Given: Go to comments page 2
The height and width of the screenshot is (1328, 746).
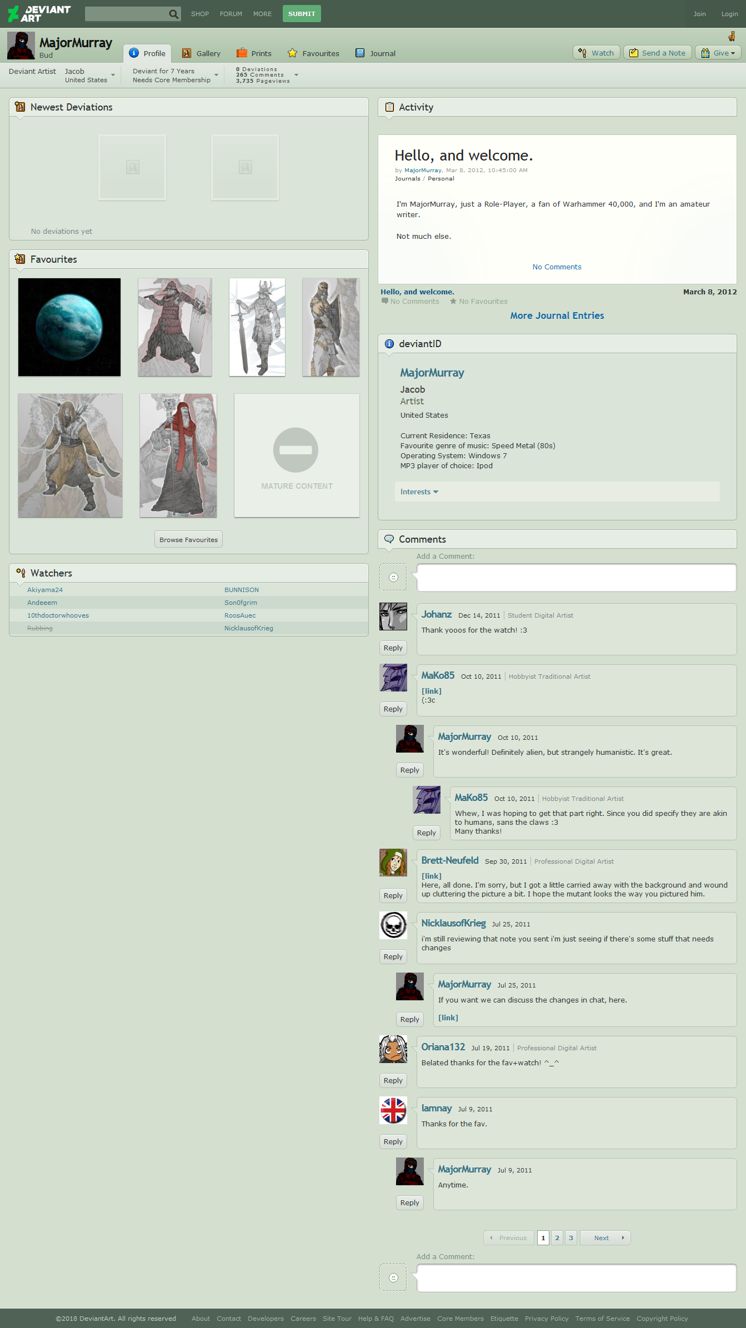Looking at the screenshot, I should pyautogui.click(x=557, y=1237).
